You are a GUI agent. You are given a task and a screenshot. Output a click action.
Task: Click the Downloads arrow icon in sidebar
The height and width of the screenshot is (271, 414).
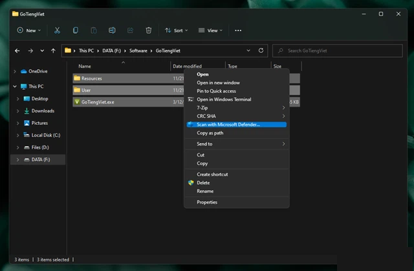[27, 111]
